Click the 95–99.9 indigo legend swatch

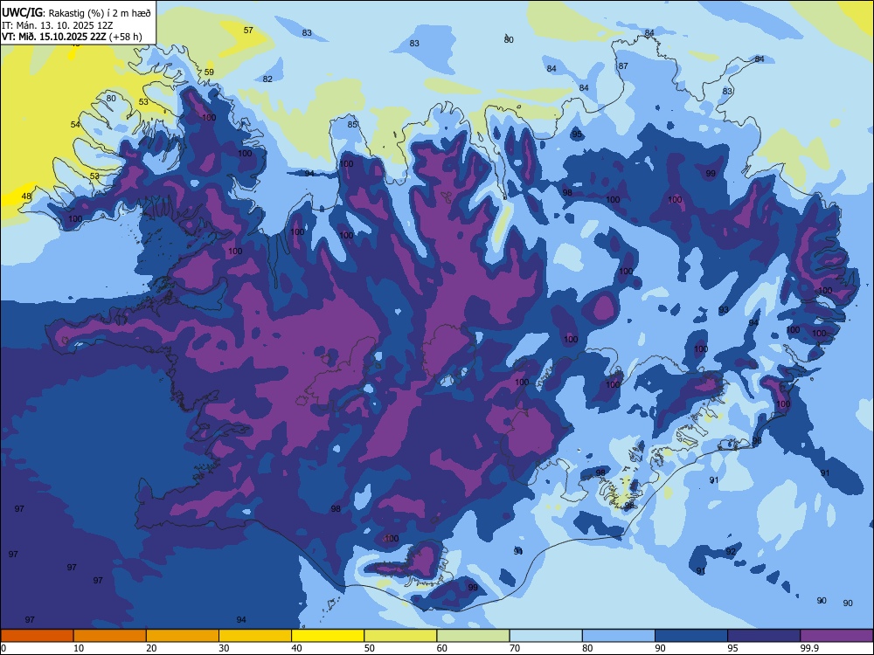[764, 636]
